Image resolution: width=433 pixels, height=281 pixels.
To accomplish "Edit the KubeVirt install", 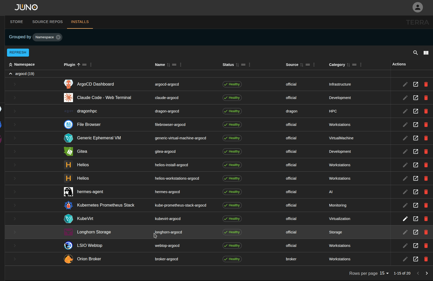I will tap(405, 219).
